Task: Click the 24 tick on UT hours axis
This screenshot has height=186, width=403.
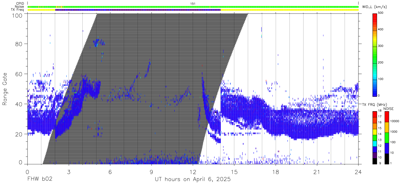Action: [358, 172]
